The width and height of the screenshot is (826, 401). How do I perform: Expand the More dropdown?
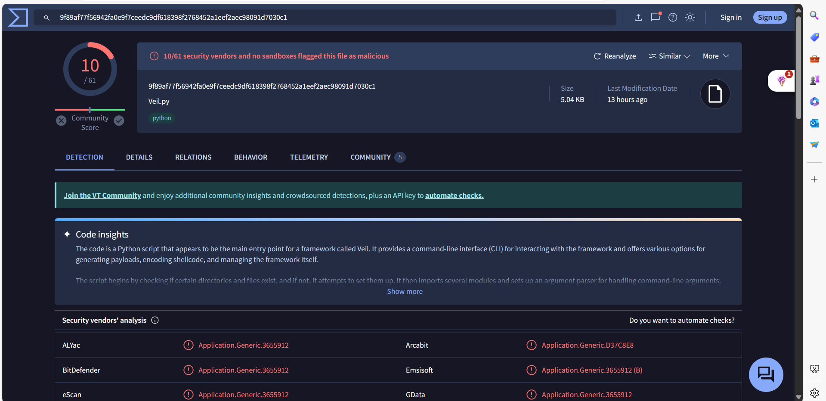(716, 56)
